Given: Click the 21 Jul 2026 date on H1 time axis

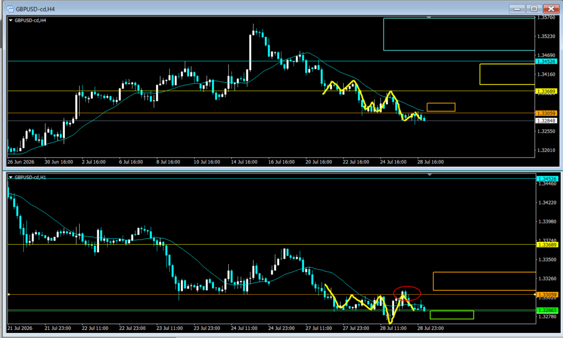Looking at the screenshot, I should point(20,328).
